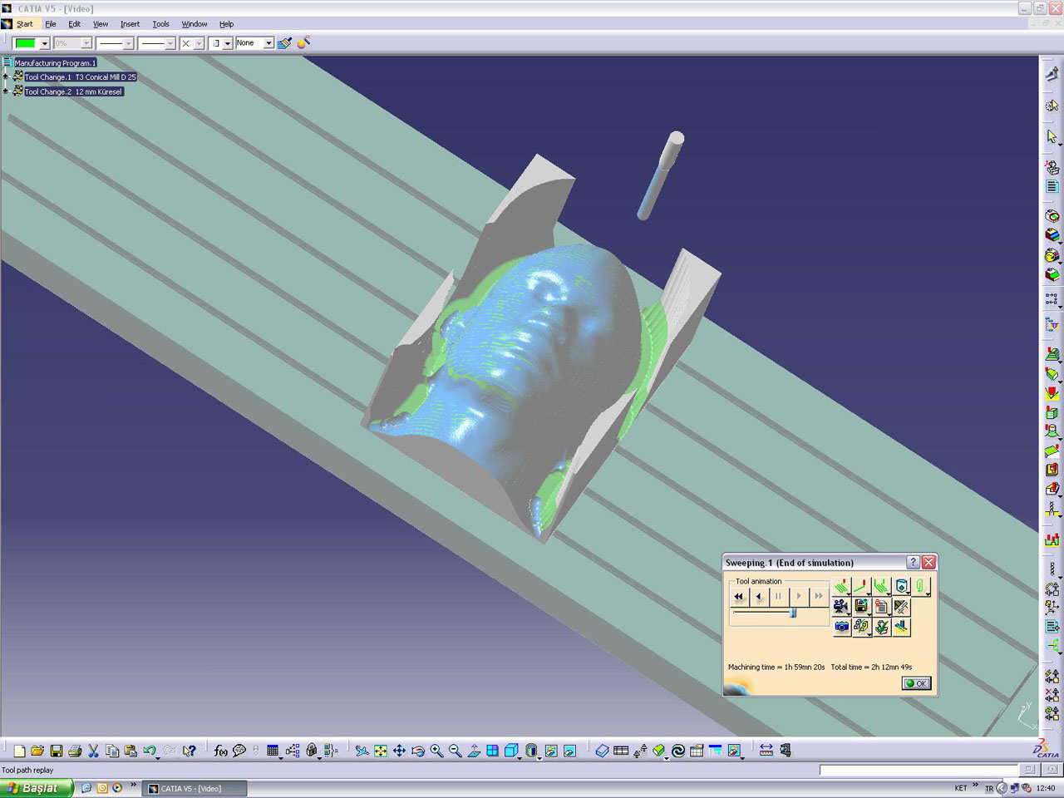Viewport: 1064px width, 798px height.
Task: Open the tool path color mode icon
Action: (x=882, y=586)
